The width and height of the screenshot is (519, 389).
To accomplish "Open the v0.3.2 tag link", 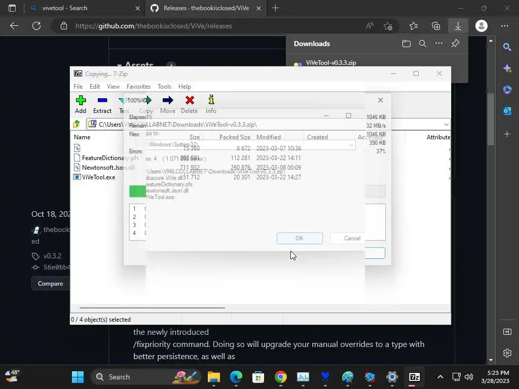I will pyautogui.click(x=52, y=256).
